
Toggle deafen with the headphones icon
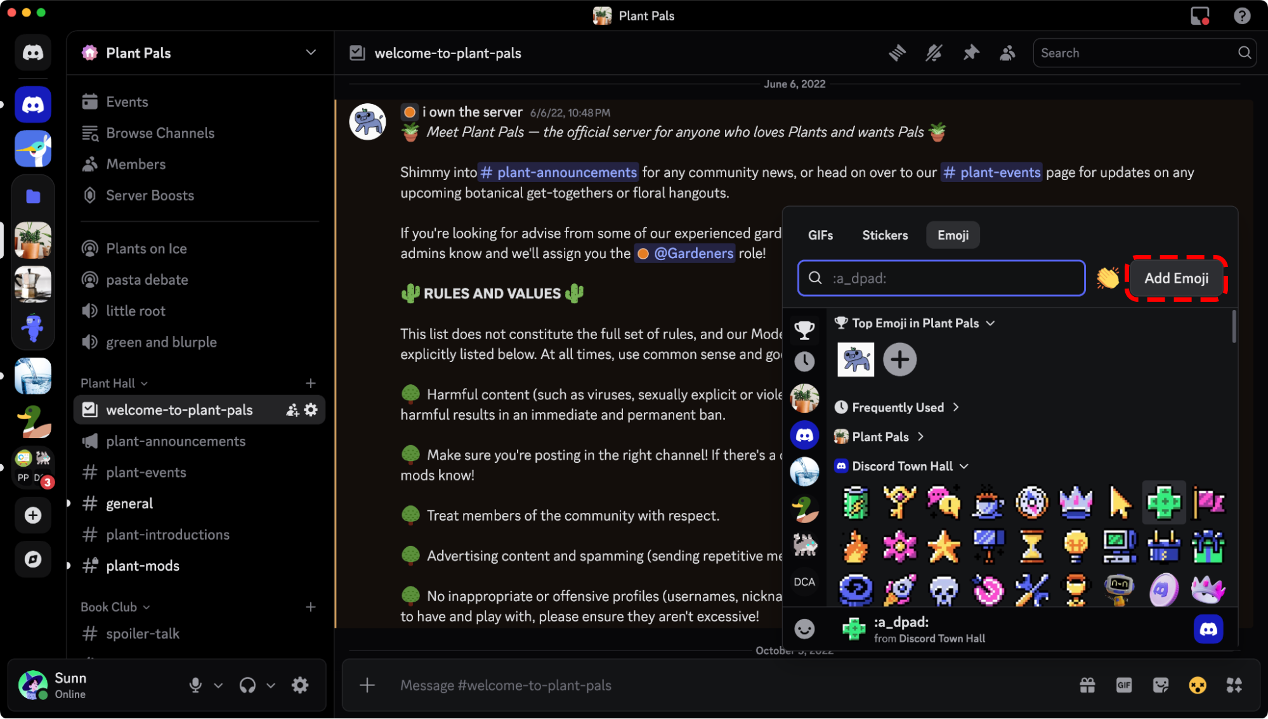click(247, 685)
